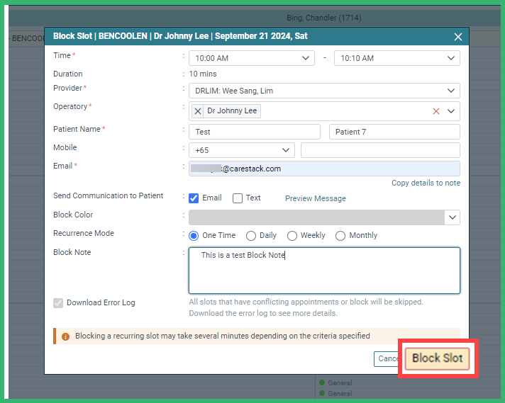This screenshot has width=505, height=403.
Task: Click the first name field containing Test
Action: pos(255,132)
